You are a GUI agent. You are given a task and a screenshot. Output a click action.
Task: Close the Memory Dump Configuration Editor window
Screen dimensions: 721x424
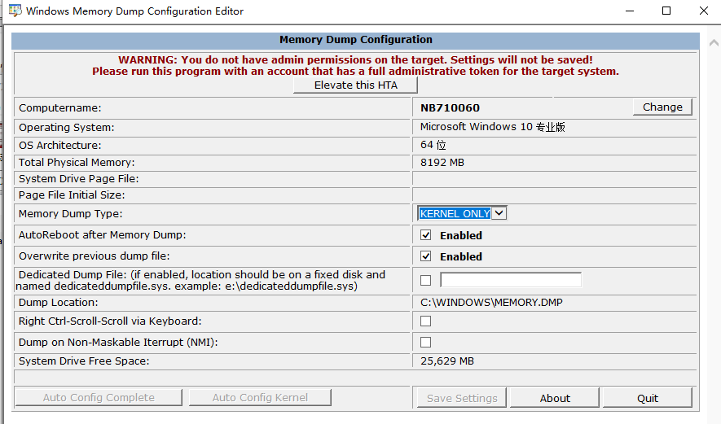704,11
